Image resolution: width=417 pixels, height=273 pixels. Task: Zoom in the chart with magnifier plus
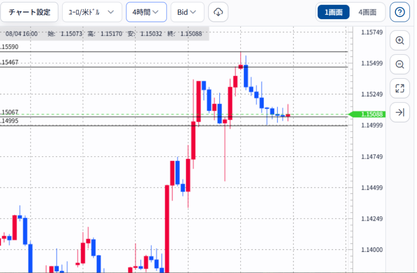tap(400, 40)
